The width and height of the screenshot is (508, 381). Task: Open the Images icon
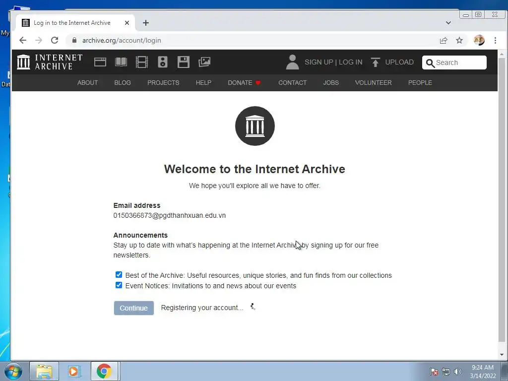(x=204, y=62)
